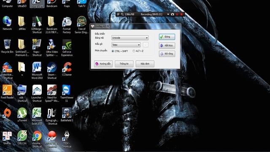
Task: Select the Need for Speed icon
Action: [x=51, y=94]
